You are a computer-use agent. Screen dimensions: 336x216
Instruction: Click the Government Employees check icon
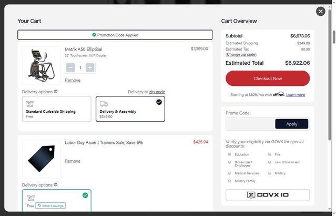click(x=229, y=162)
